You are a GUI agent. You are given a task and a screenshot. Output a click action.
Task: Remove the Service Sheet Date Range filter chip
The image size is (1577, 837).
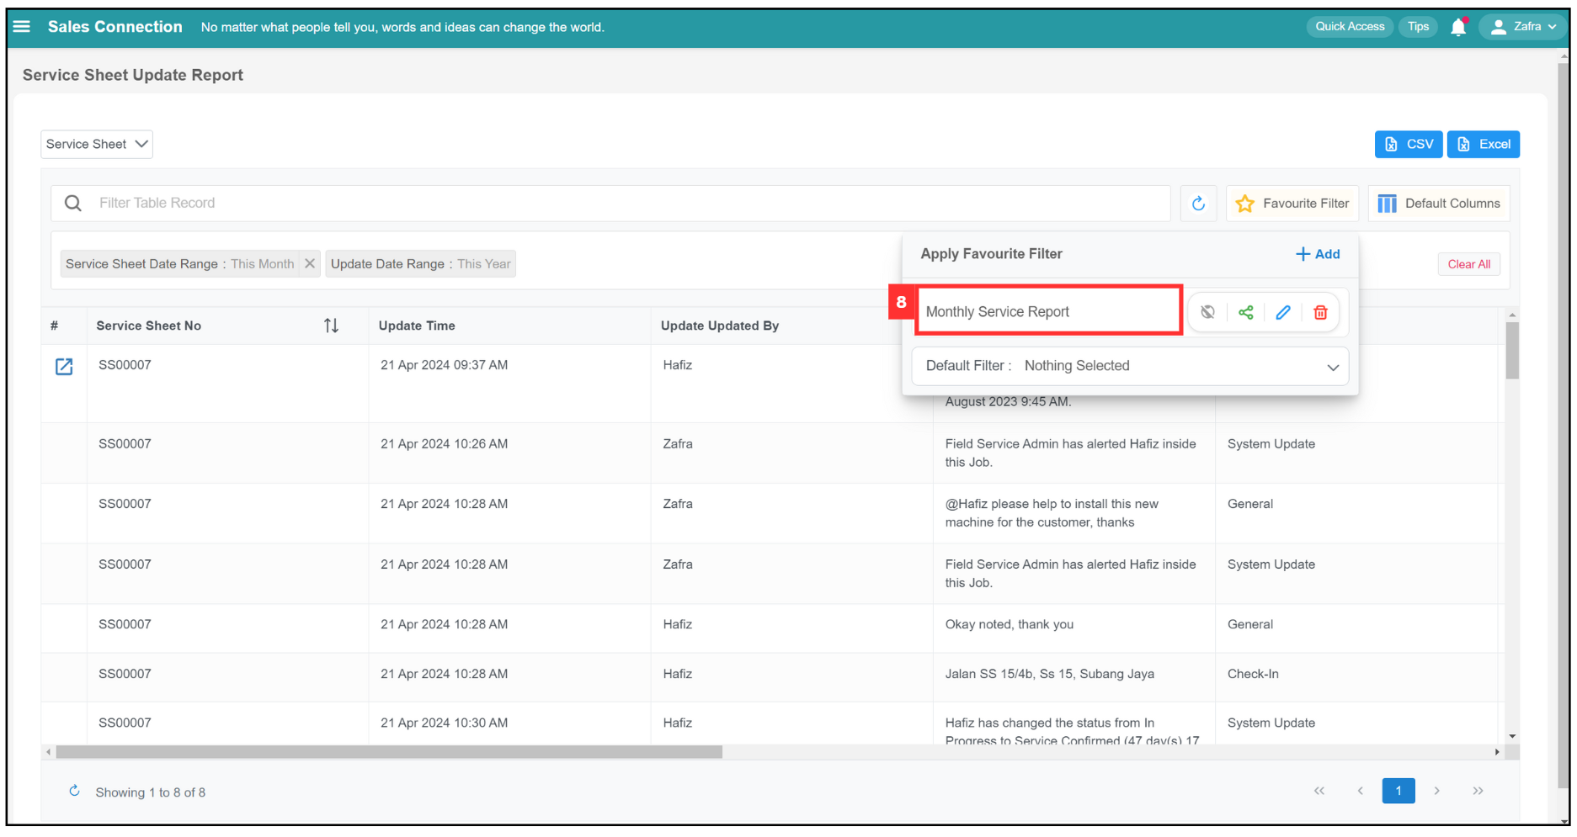point(310,263)
